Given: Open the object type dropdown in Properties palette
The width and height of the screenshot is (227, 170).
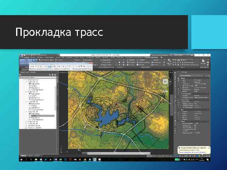Looking at the screenshot, I should [x=191, y=76].
